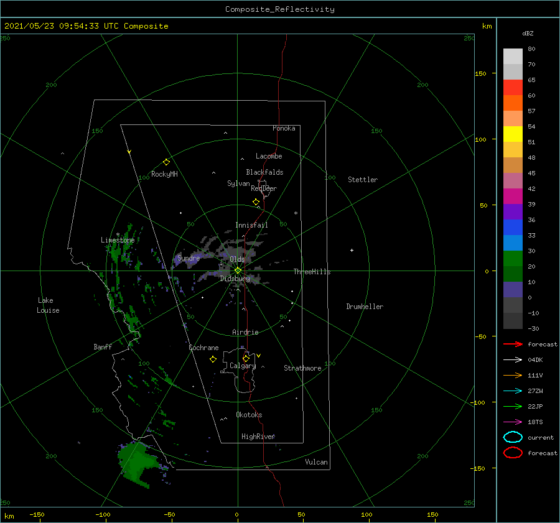The height and width of the screenshot is (523, 560).
Task: Click the asterisk marker above Limestone
Action: click(118, 234)
